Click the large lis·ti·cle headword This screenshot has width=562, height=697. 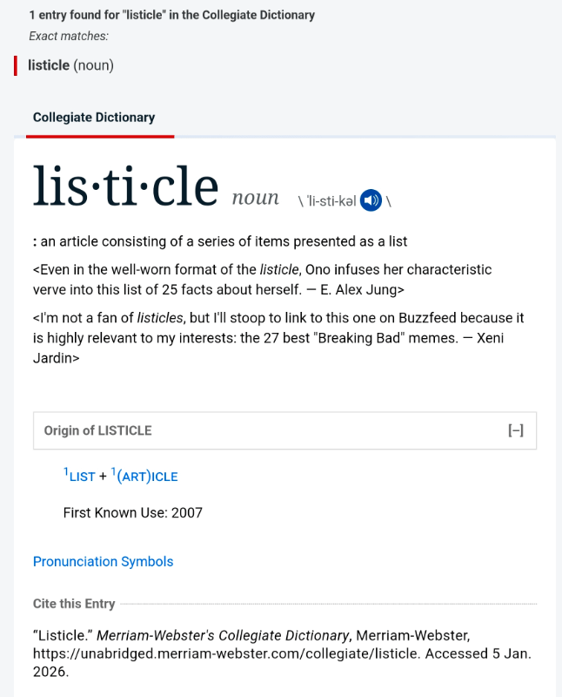coord(125,186)
